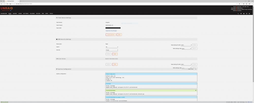254x103 pixels.
Task: Click the Unraid logo
Action: point(7,9)
